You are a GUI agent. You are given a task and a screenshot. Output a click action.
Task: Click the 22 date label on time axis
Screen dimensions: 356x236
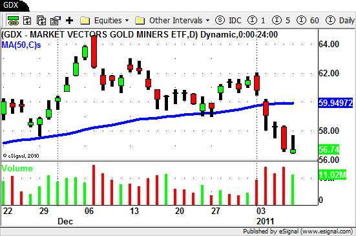click(8, 211)
